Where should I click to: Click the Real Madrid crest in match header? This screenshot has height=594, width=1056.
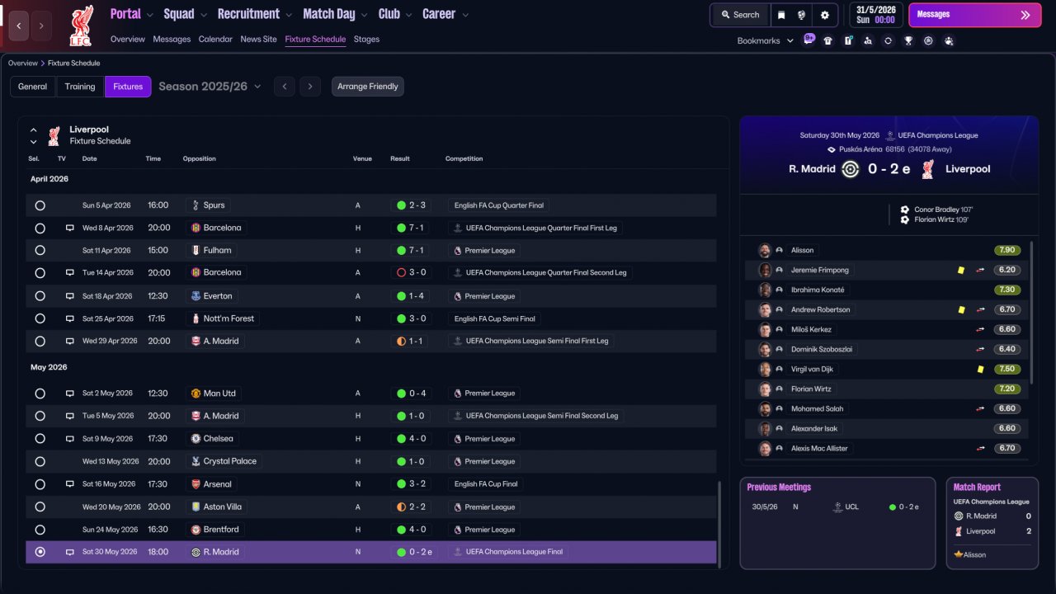(x=850, y=169)
